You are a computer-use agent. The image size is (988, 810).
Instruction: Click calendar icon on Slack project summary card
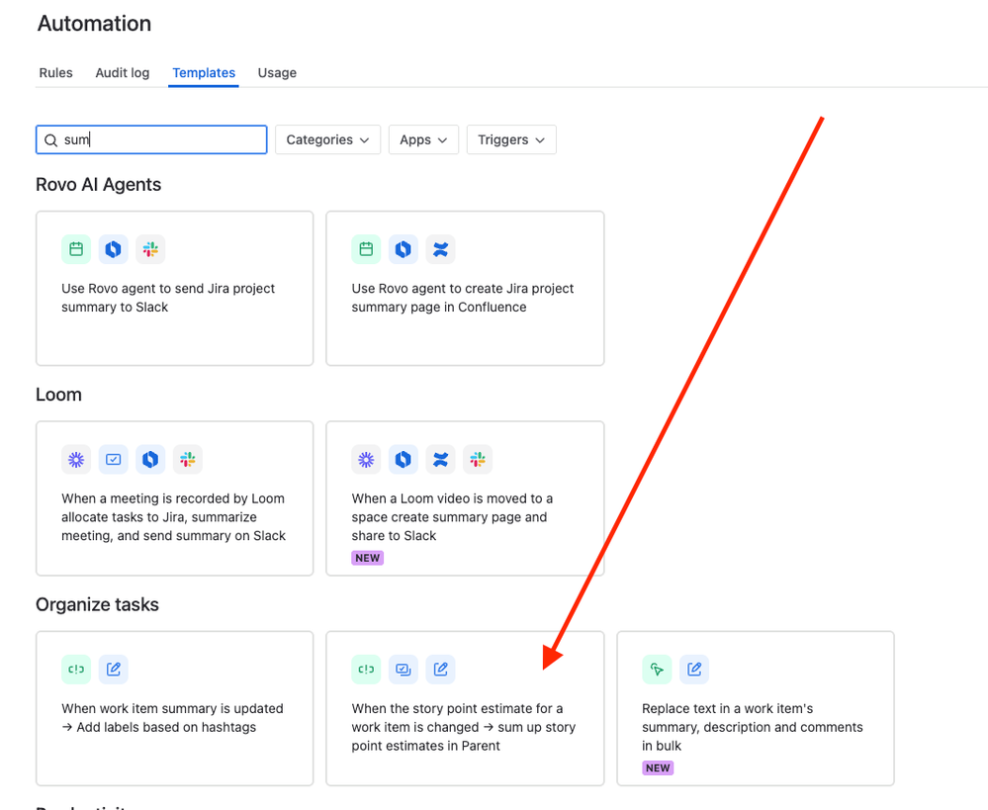click(76, 249)
